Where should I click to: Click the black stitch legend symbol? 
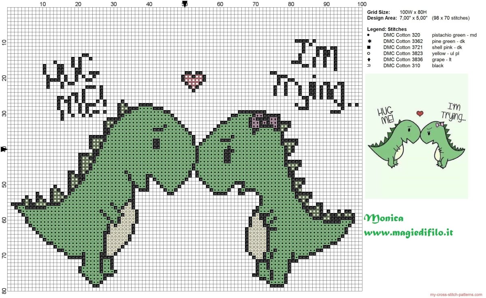[x=369, y=66]
